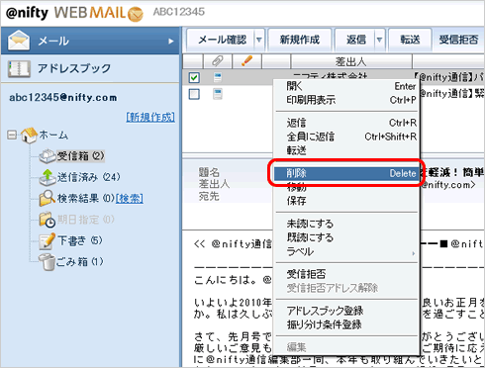Open the 送信済み (24) folder
Viewport: 485px width, 368px height.
pos(88,177)
